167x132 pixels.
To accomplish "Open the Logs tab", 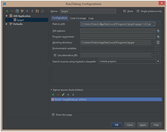I will (x=91, y=18).
